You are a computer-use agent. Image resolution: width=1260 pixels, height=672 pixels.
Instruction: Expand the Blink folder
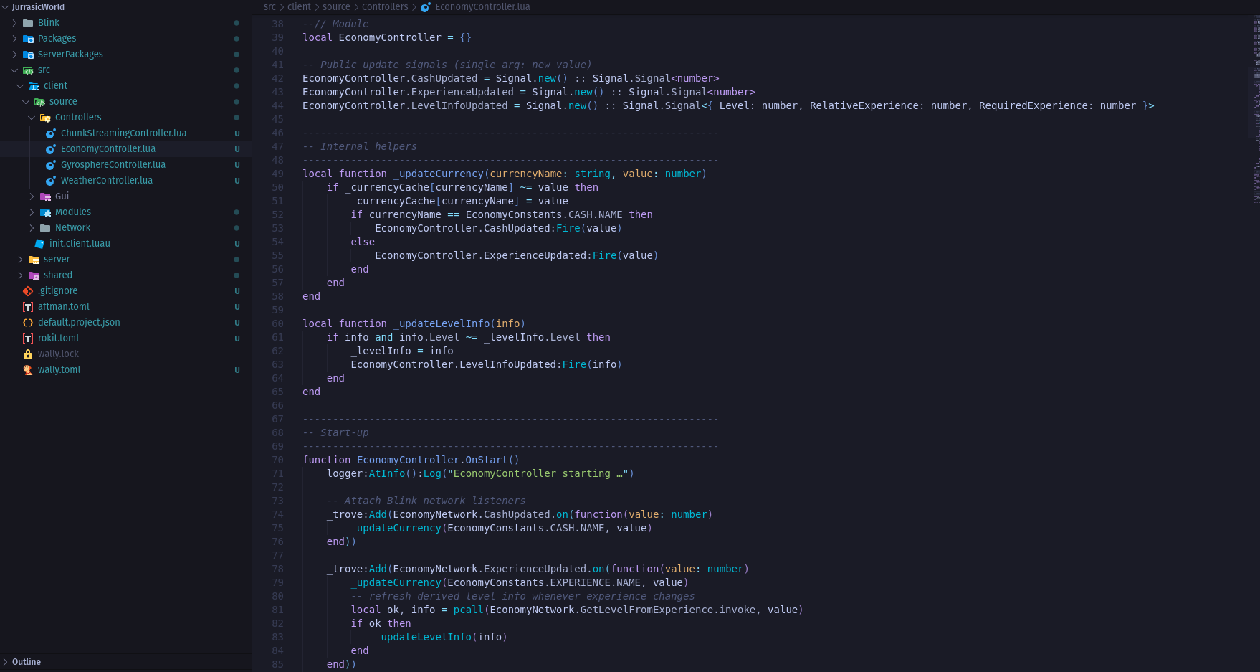[15, 23]
